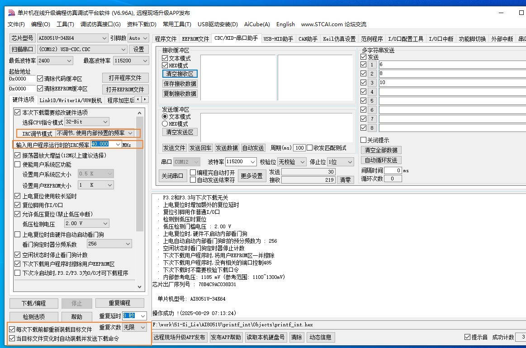Click right arrow to scroll hardware option tabs
526x348 pixels.
point(146,99)
